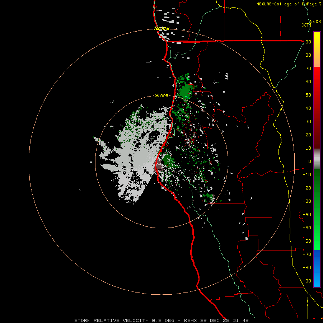The image size is (323, 323).
Task: Click the positive 40 scale value
Action: pyautogui.click(x=308, y=108)
